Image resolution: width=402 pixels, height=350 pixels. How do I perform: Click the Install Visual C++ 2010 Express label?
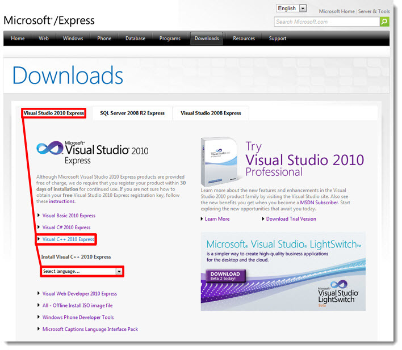click(x=76, y=257)
